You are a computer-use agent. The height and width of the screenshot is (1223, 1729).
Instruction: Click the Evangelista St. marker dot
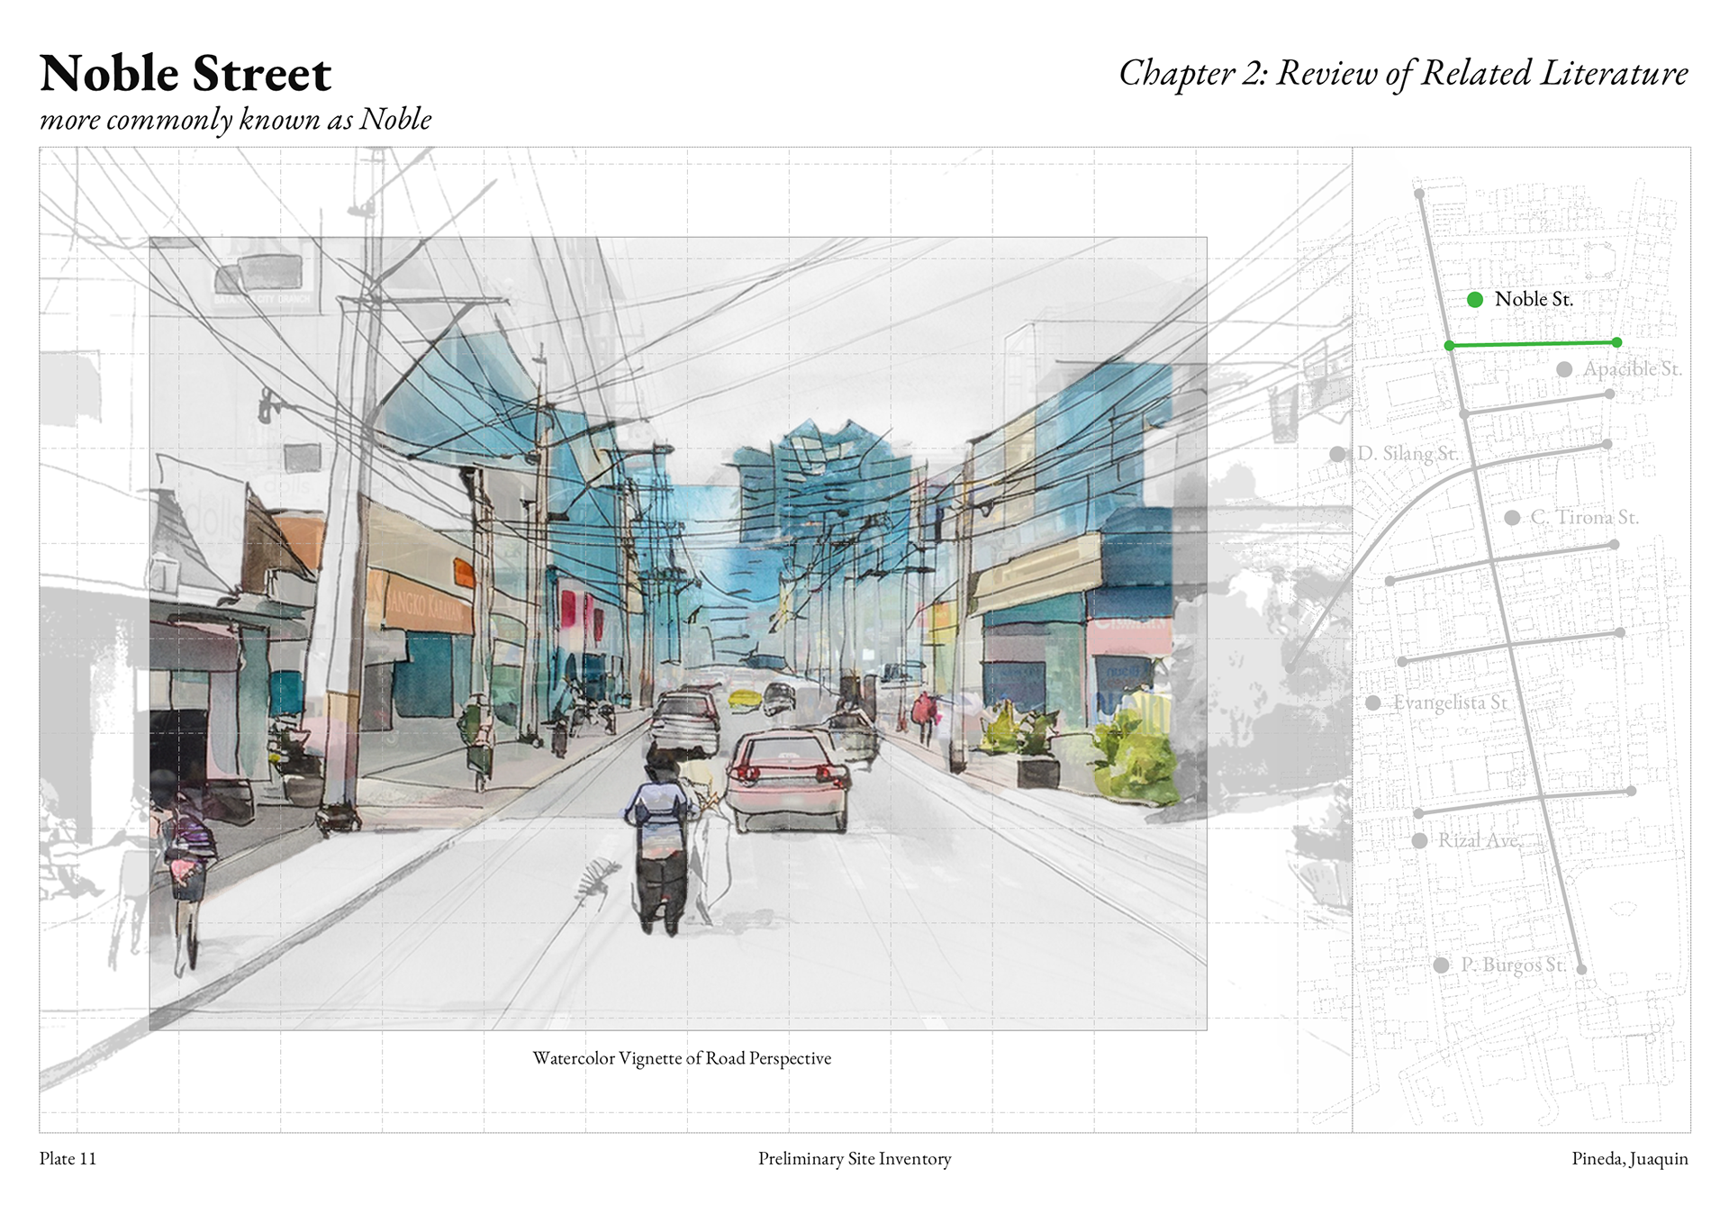pos(1372,702)
